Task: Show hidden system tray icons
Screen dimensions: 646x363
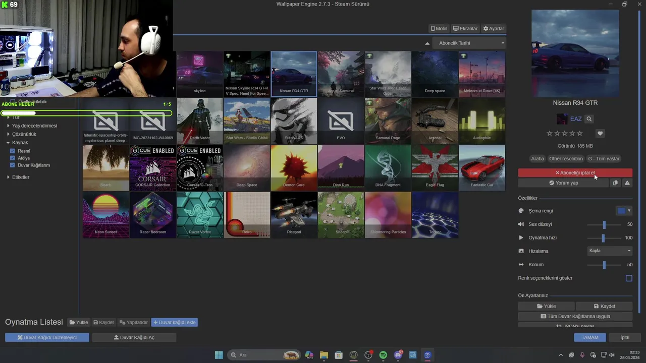Action: [561, 355]
